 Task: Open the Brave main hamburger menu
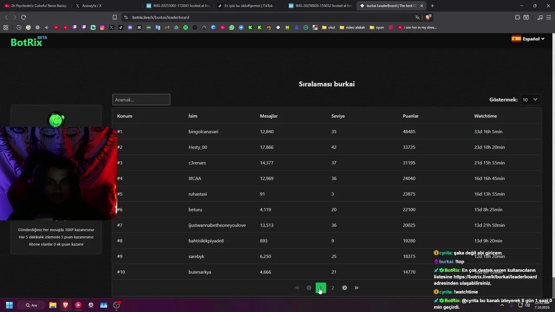[x=549, y=17]
